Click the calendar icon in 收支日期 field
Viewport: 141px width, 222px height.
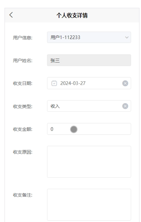(x=54, y=83)
